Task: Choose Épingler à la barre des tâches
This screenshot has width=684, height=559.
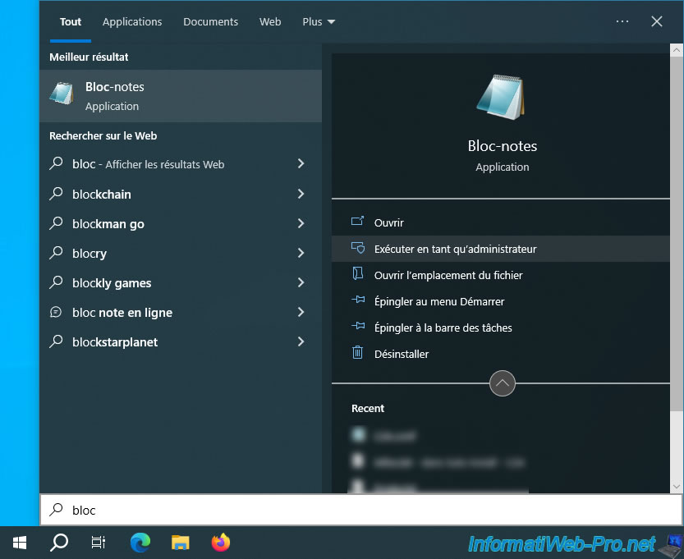Action: 501,327
